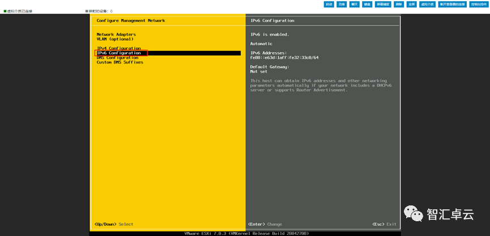This screenshot has width=490, height=236.
Task: Select Network Adapters menu entry
Action: pyautogui.click(x=116, y=35)
